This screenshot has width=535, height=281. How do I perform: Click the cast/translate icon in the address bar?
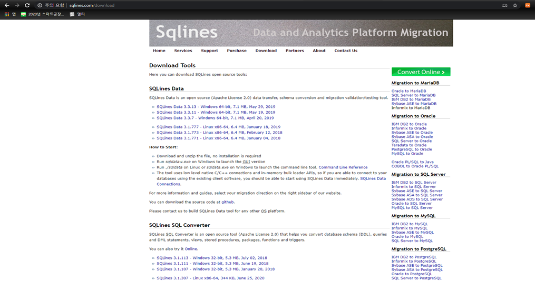pyautogui.click(x=504, y=5)
